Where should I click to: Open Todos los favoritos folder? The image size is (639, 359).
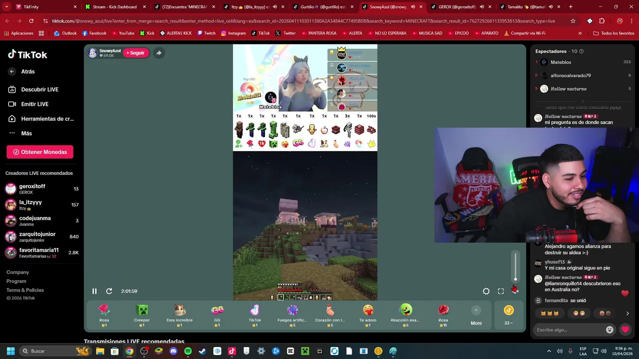click(x=614, y=33)
